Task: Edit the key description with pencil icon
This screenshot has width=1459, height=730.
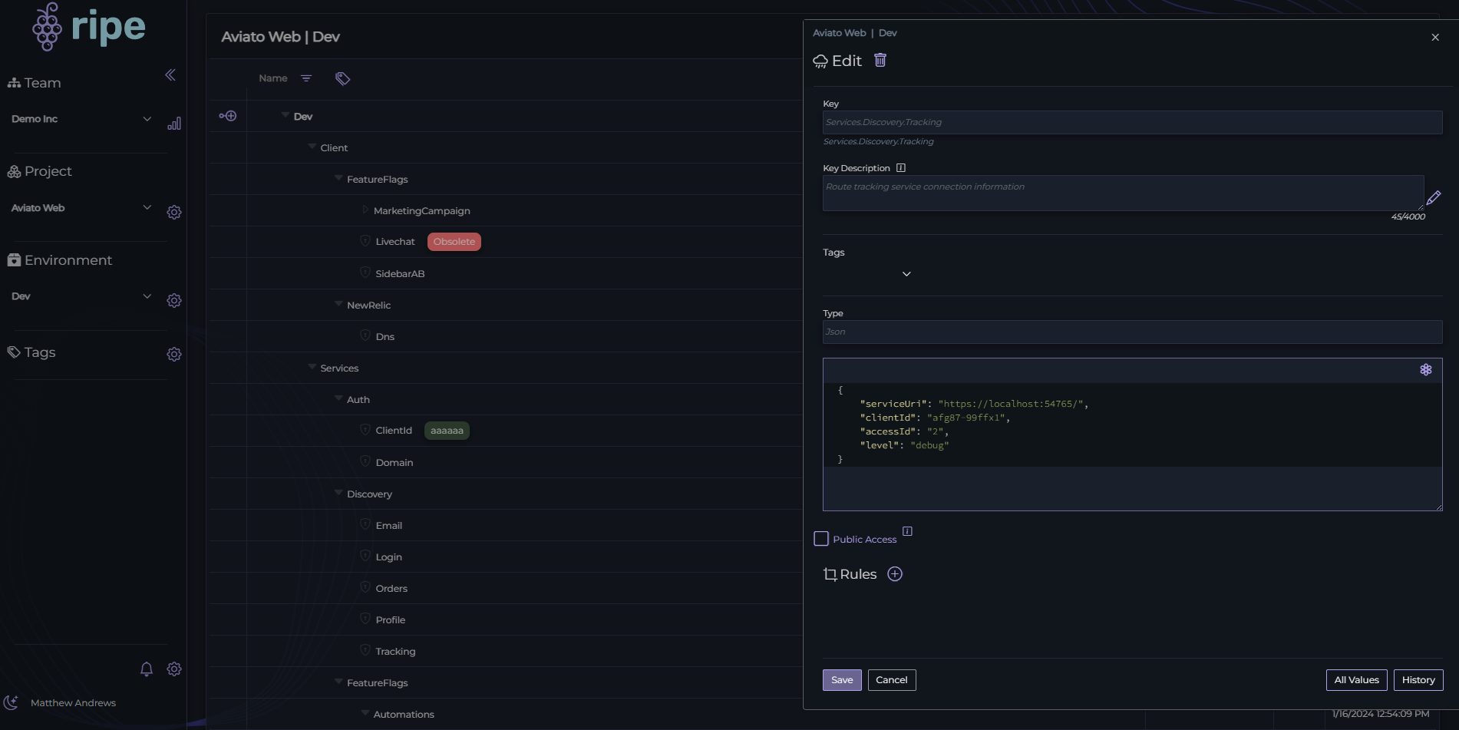Action: point(1434,198)
